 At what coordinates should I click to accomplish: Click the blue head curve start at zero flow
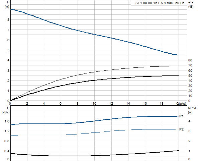[11, 9]
